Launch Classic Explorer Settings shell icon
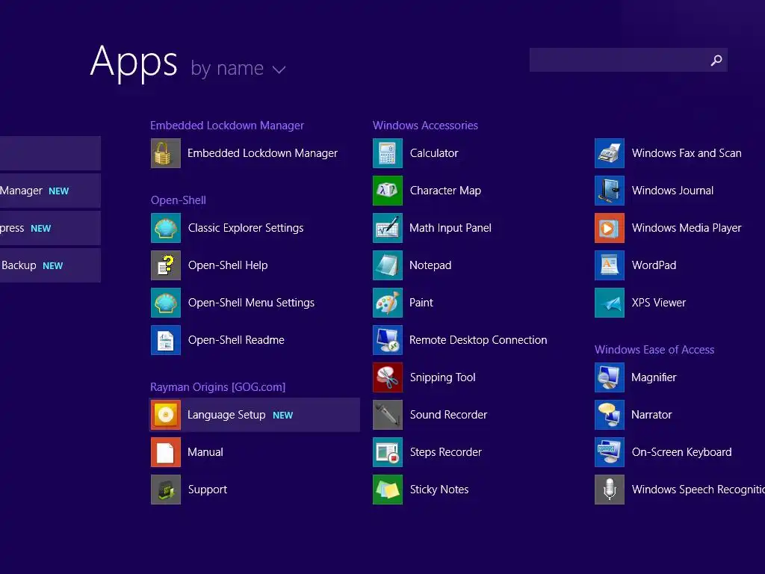765x574 pixels. (x=165, y=228)
